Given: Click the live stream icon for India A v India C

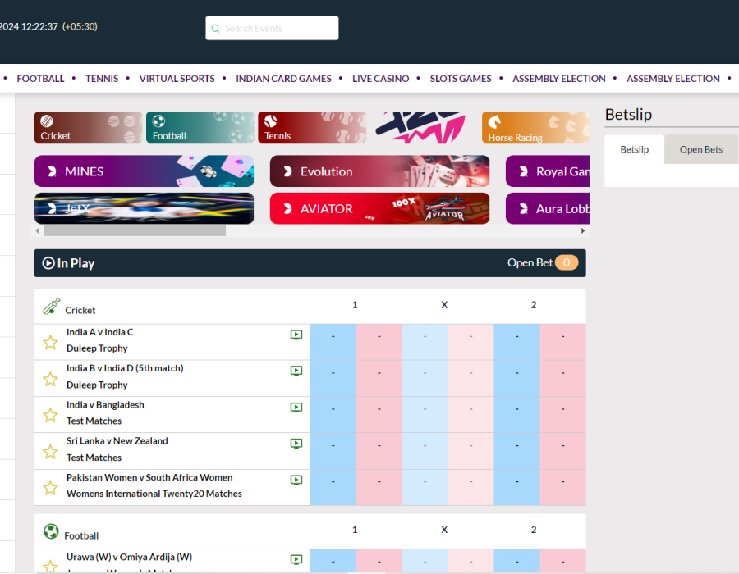Looking at the screenshot, I should pyautogui.click(x=296, y=335).
